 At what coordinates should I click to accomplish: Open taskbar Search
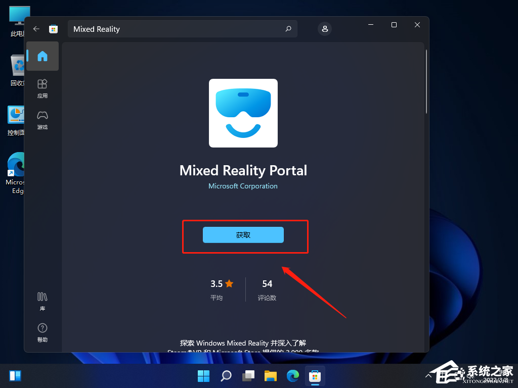[226, 376]
